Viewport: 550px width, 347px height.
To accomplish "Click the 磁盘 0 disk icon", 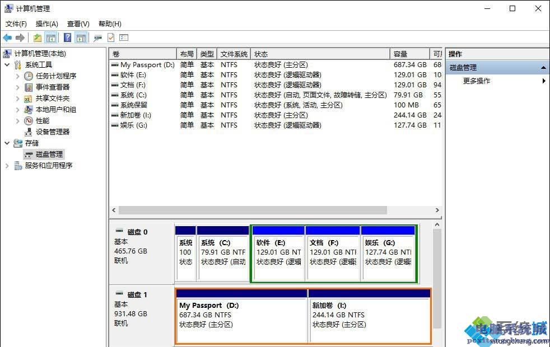I will [120, 231].
